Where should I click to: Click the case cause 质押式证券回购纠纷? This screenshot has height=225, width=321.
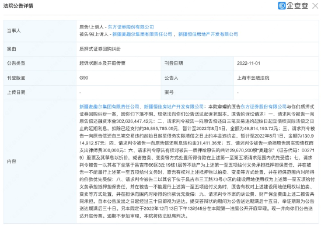point(100,49)
